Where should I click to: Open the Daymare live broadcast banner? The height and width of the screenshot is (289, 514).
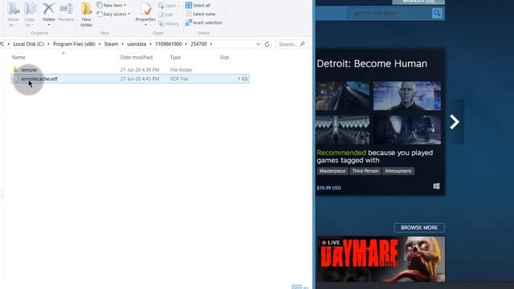(381, 259)
